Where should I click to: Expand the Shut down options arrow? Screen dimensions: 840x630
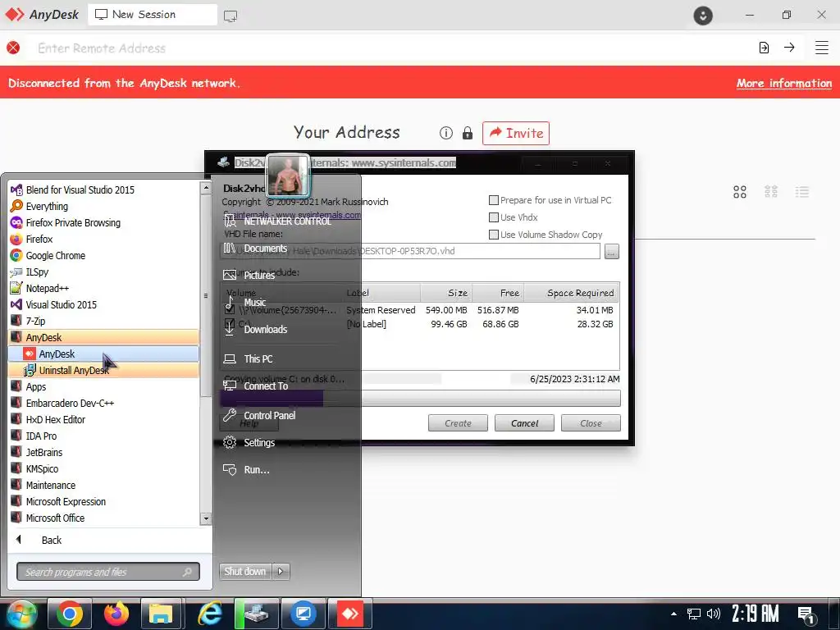[x=281, y=572]
